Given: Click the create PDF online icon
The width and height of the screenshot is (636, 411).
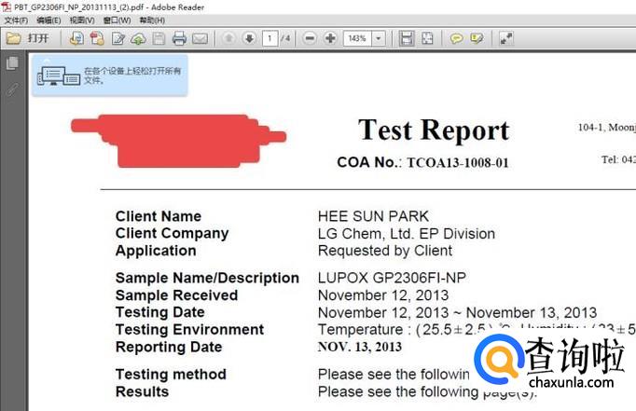Looking at the screenshot, I should (97, 38).
